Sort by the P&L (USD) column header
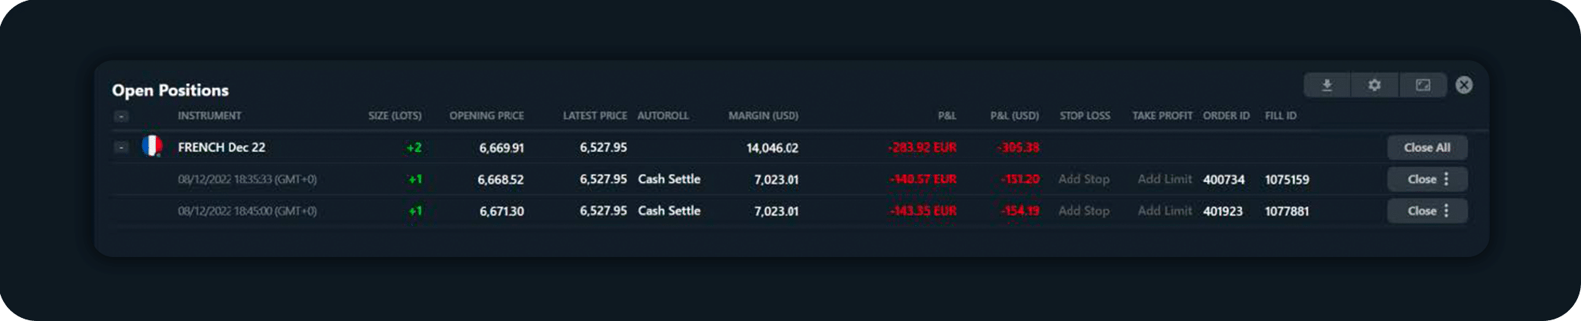Viewport: 1581px width, 321px height. pyautogui.click(x=1014, y=116)
